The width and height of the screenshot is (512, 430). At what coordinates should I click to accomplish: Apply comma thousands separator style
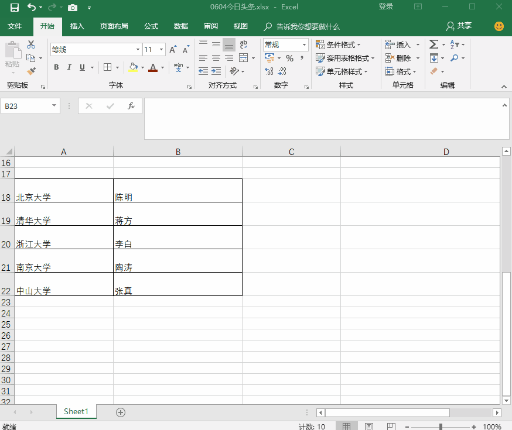click(302, 59)
